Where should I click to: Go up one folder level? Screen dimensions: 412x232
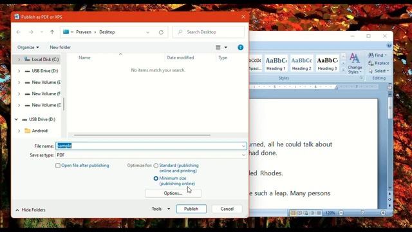tap(52, 32)
